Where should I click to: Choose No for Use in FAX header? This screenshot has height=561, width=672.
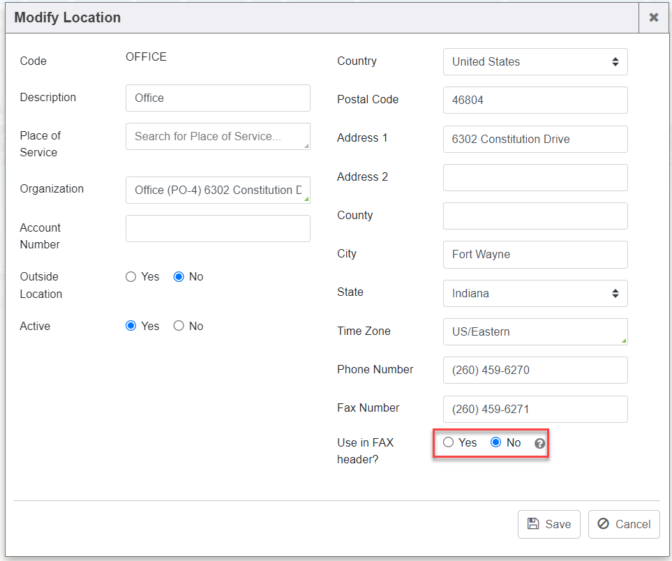pyautogui.click(x=496, y=442)
